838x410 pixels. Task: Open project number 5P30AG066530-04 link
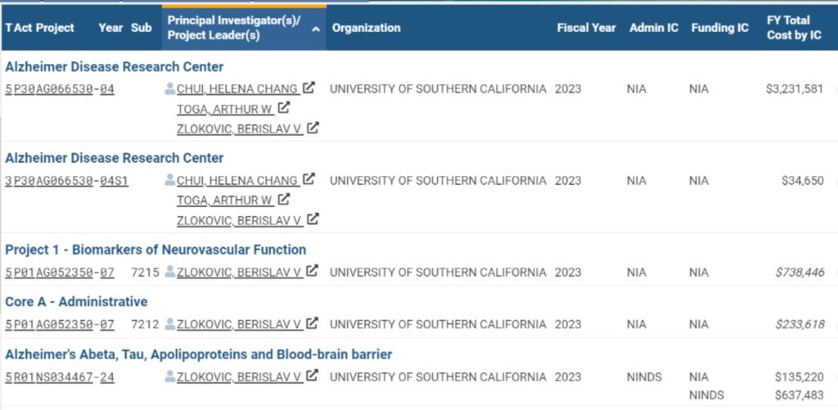(x=60, y=89)
